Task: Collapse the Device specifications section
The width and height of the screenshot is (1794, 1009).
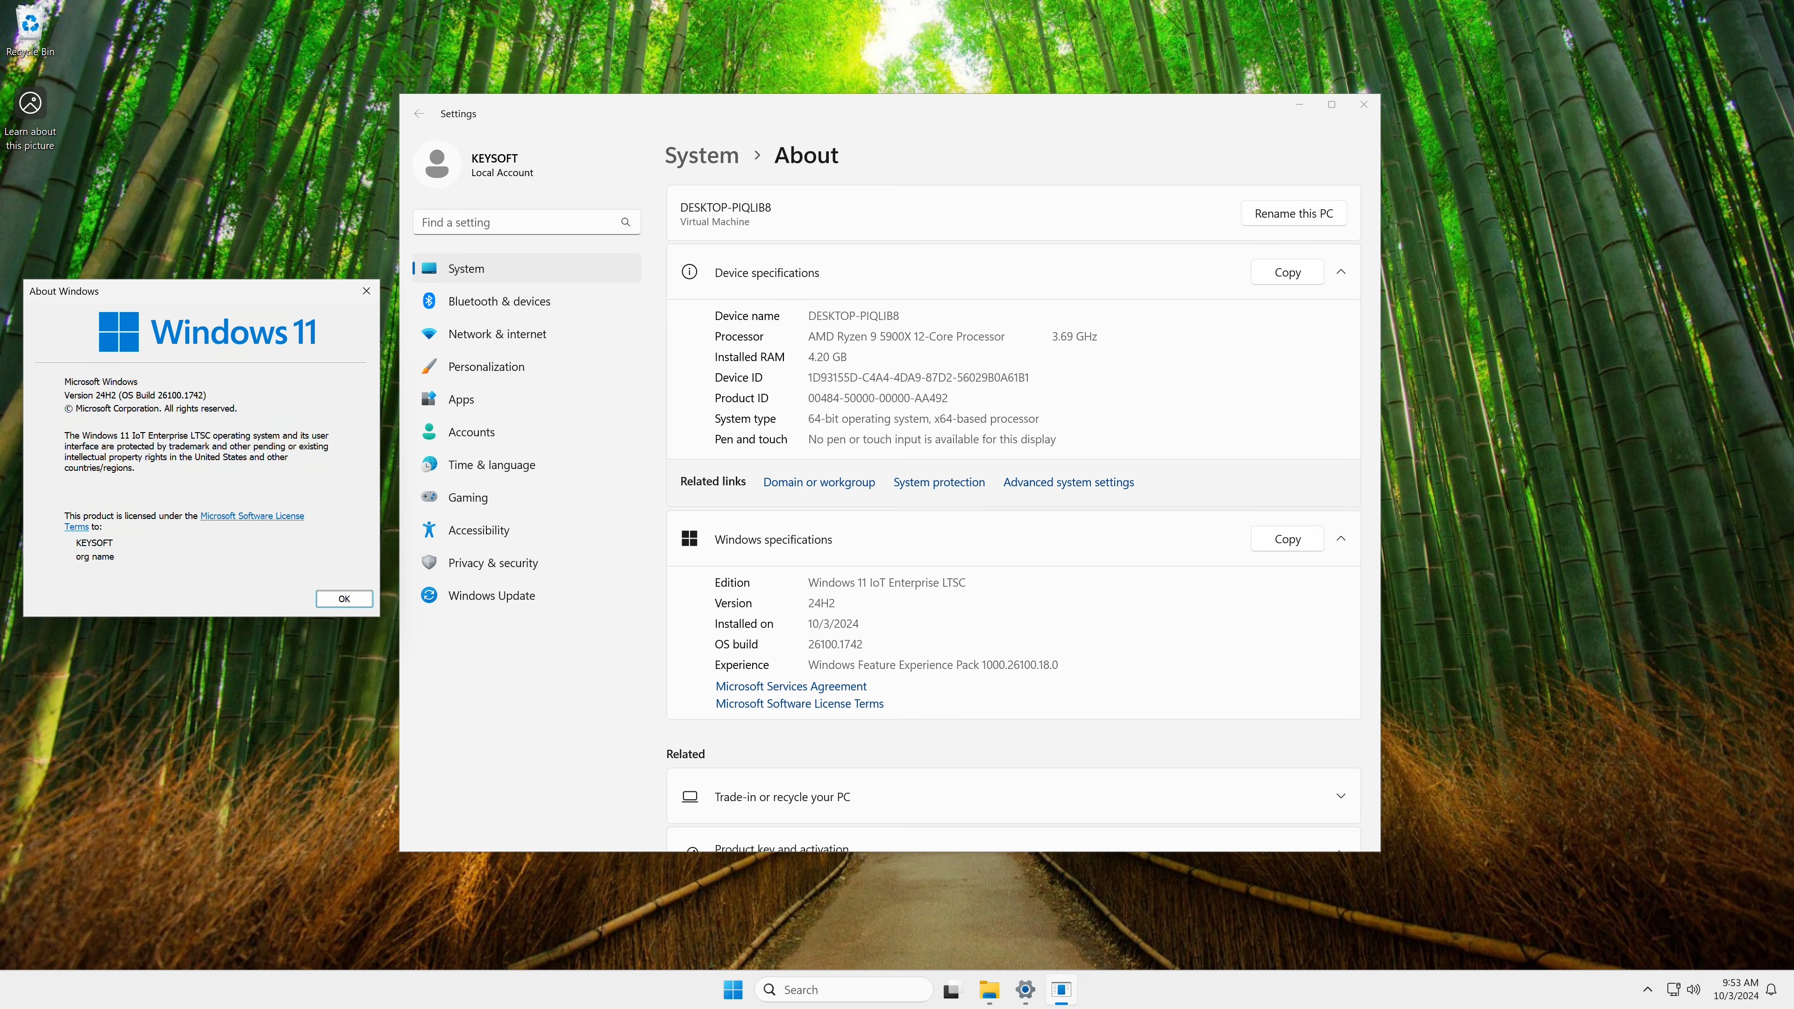Action: click(x=1341, y=272)
